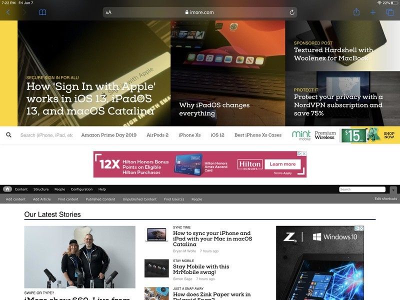The width and height of the screenshot is (400, 300).
Task: Tap the imore.com address bar
Action: (x=200, y=12)
